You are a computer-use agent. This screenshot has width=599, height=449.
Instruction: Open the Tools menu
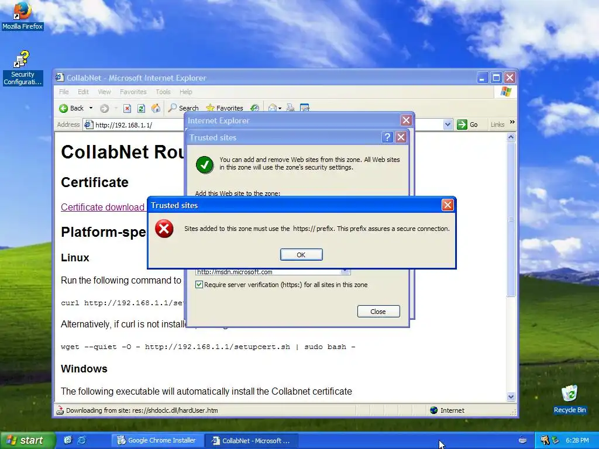163,92
